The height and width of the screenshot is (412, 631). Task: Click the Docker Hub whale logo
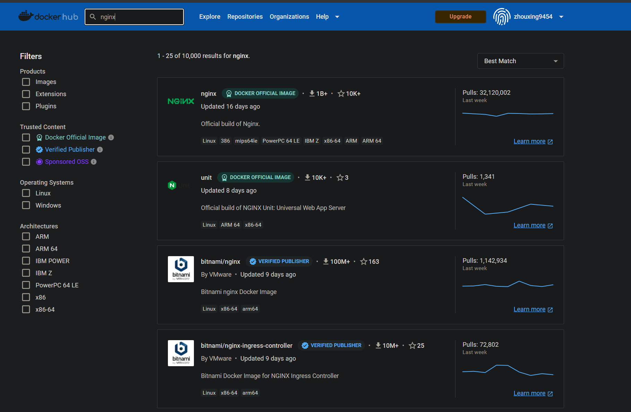point(26,16)
